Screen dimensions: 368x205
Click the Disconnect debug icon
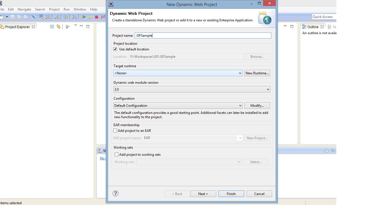(x=103, y=17)
